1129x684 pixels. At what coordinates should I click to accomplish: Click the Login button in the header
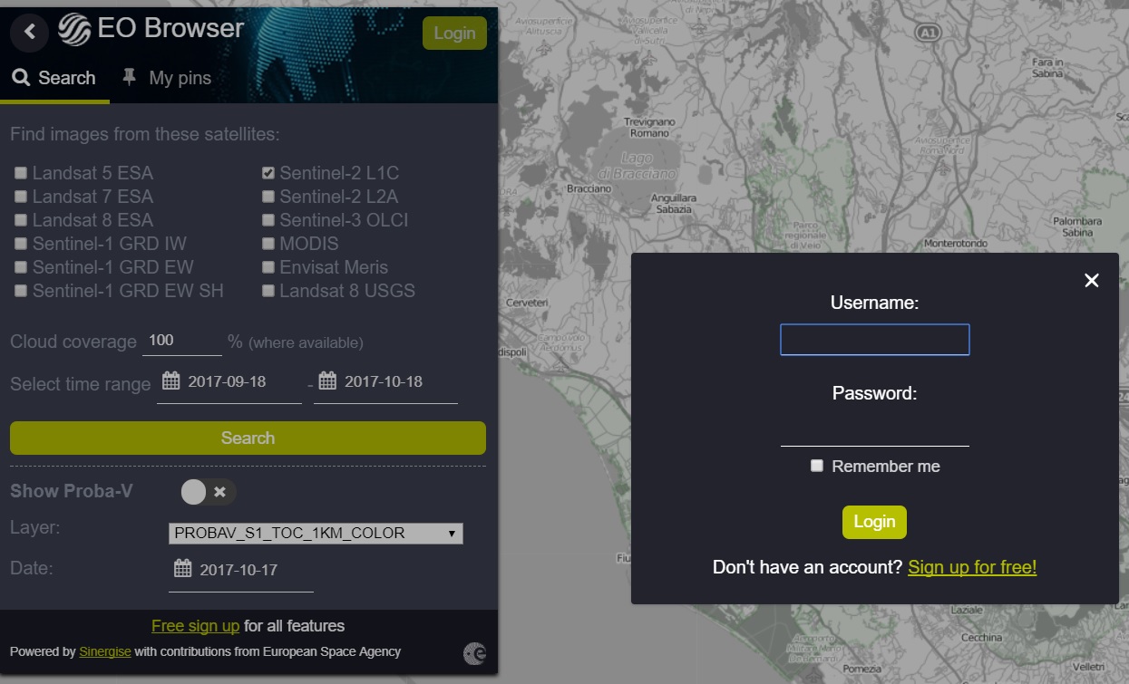tap(454, 33)
